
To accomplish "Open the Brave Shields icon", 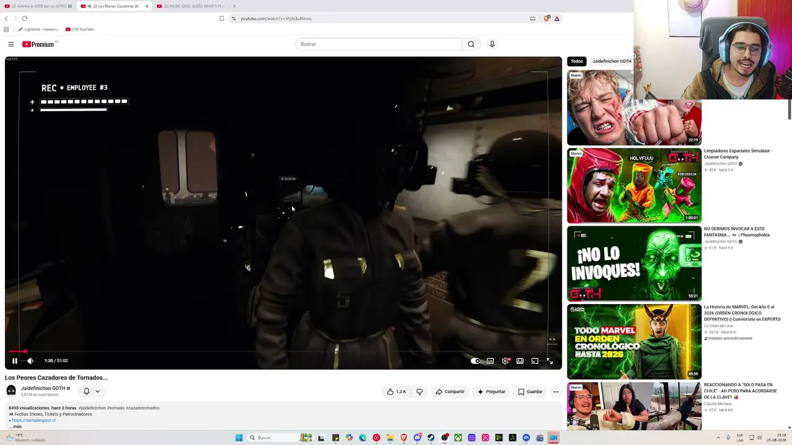I will tap(546, 19).
